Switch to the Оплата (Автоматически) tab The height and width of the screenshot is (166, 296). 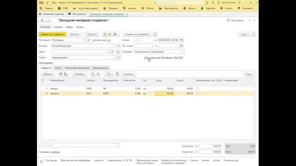pyautogui.click(x=77, y=68)
